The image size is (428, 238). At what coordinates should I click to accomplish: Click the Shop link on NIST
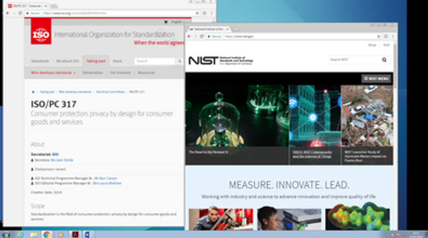pos(372,45)
